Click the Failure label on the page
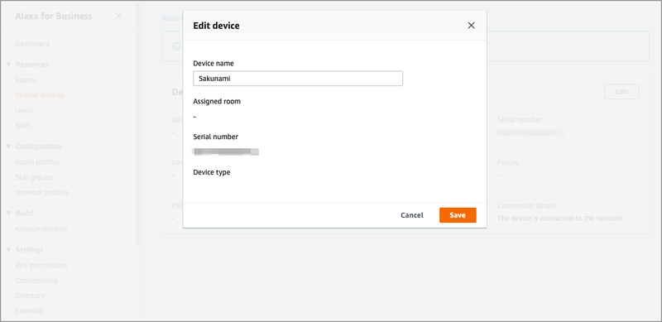Image resolution: width=662 pixels, height=322 pixels. tap(508, 162)
